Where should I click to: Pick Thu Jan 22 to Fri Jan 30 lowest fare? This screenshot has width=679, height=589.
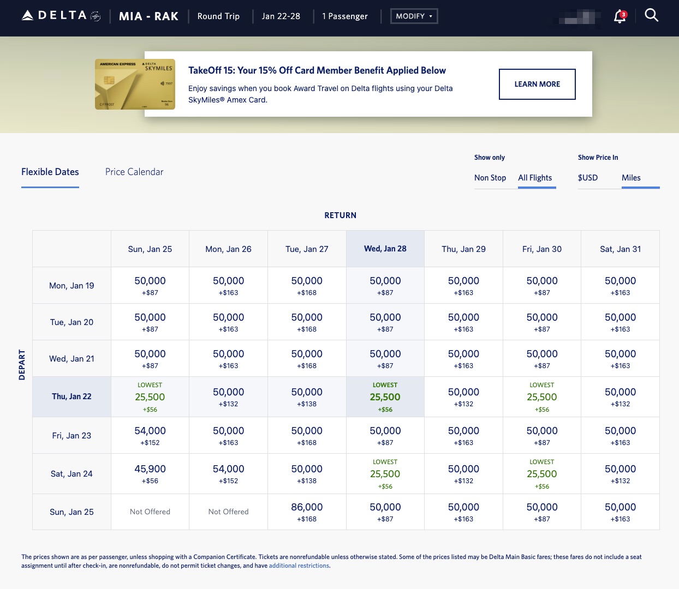tap(542, 397)
